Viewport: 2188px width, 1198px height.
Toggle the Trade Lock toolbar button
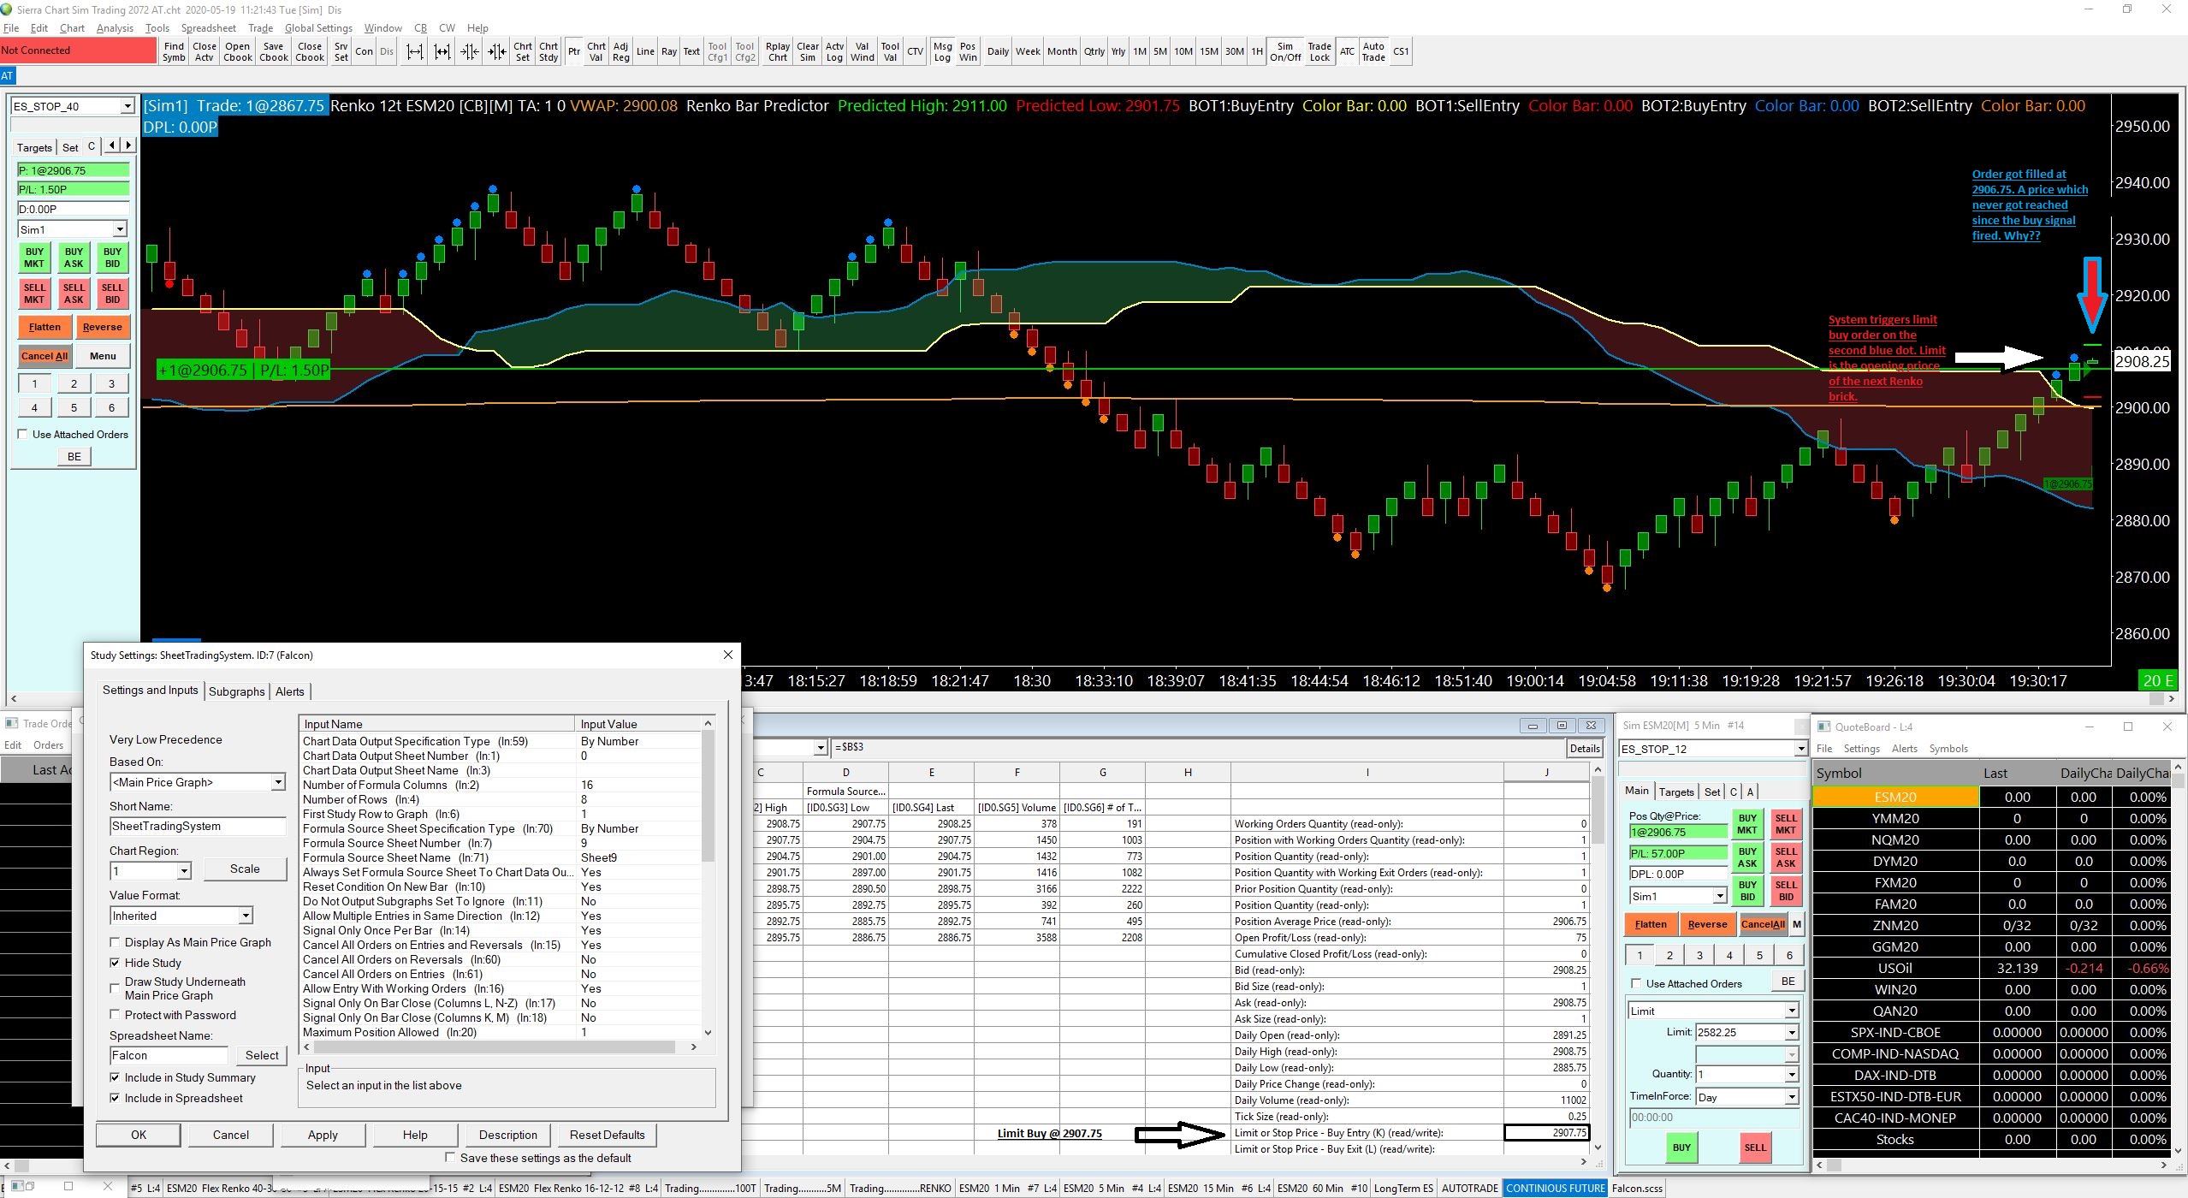click(1319, 52)
